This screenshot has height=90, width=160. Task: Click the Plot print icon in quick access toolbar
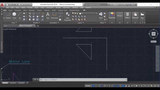pos(19,5)
